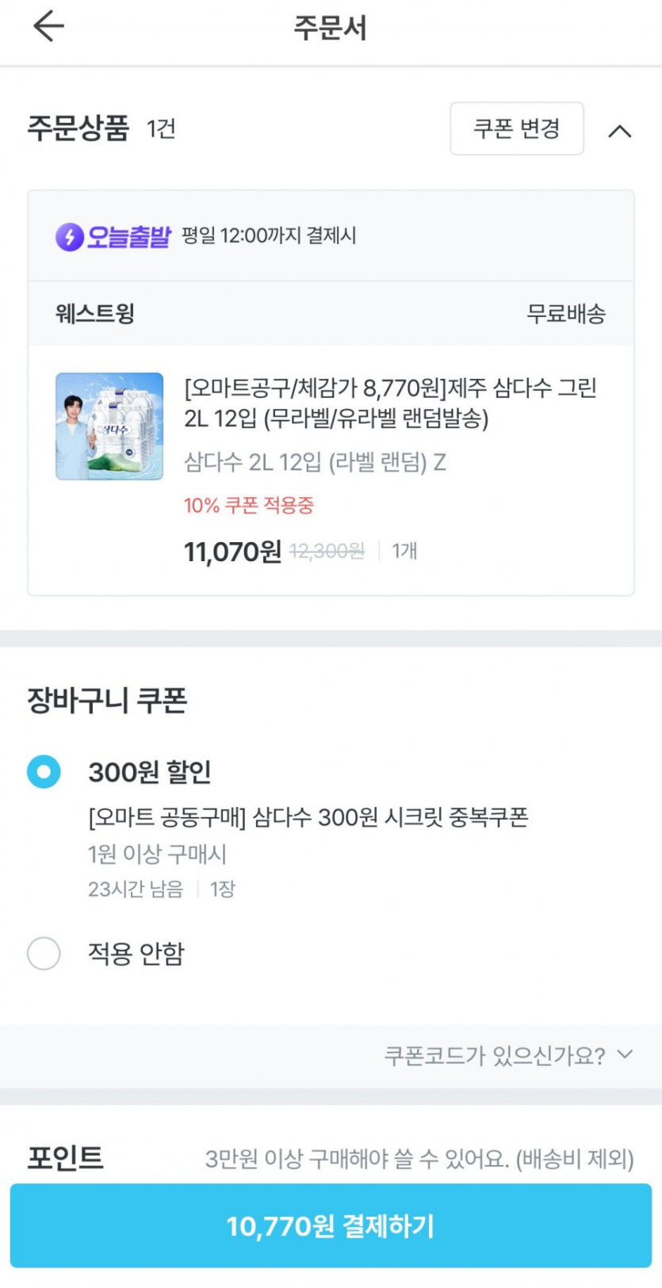
Task: Click the 삼다수 2L 12입 option text
Action: 315,462
